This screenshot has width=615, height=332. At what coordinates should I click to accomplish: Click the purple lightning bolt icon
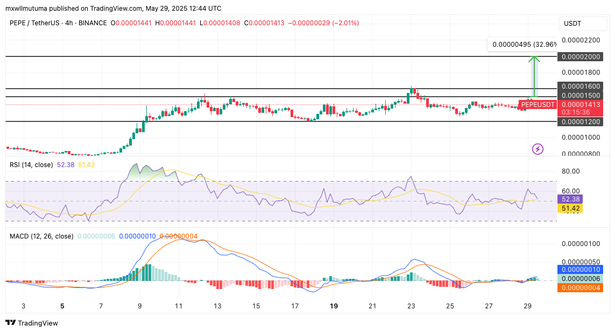537,149
